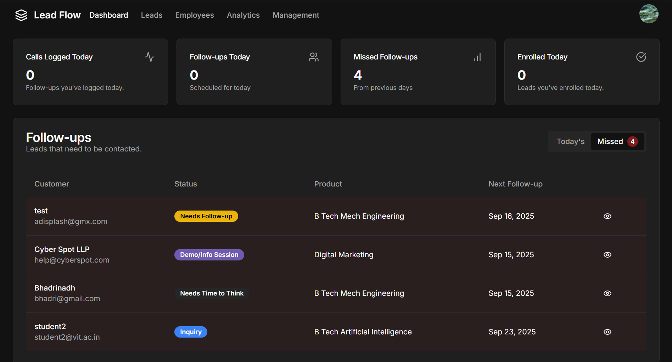Switch to Today's follow-ups view
The height and width of the screenshot is (362, 672).
[x=570, y=141]
